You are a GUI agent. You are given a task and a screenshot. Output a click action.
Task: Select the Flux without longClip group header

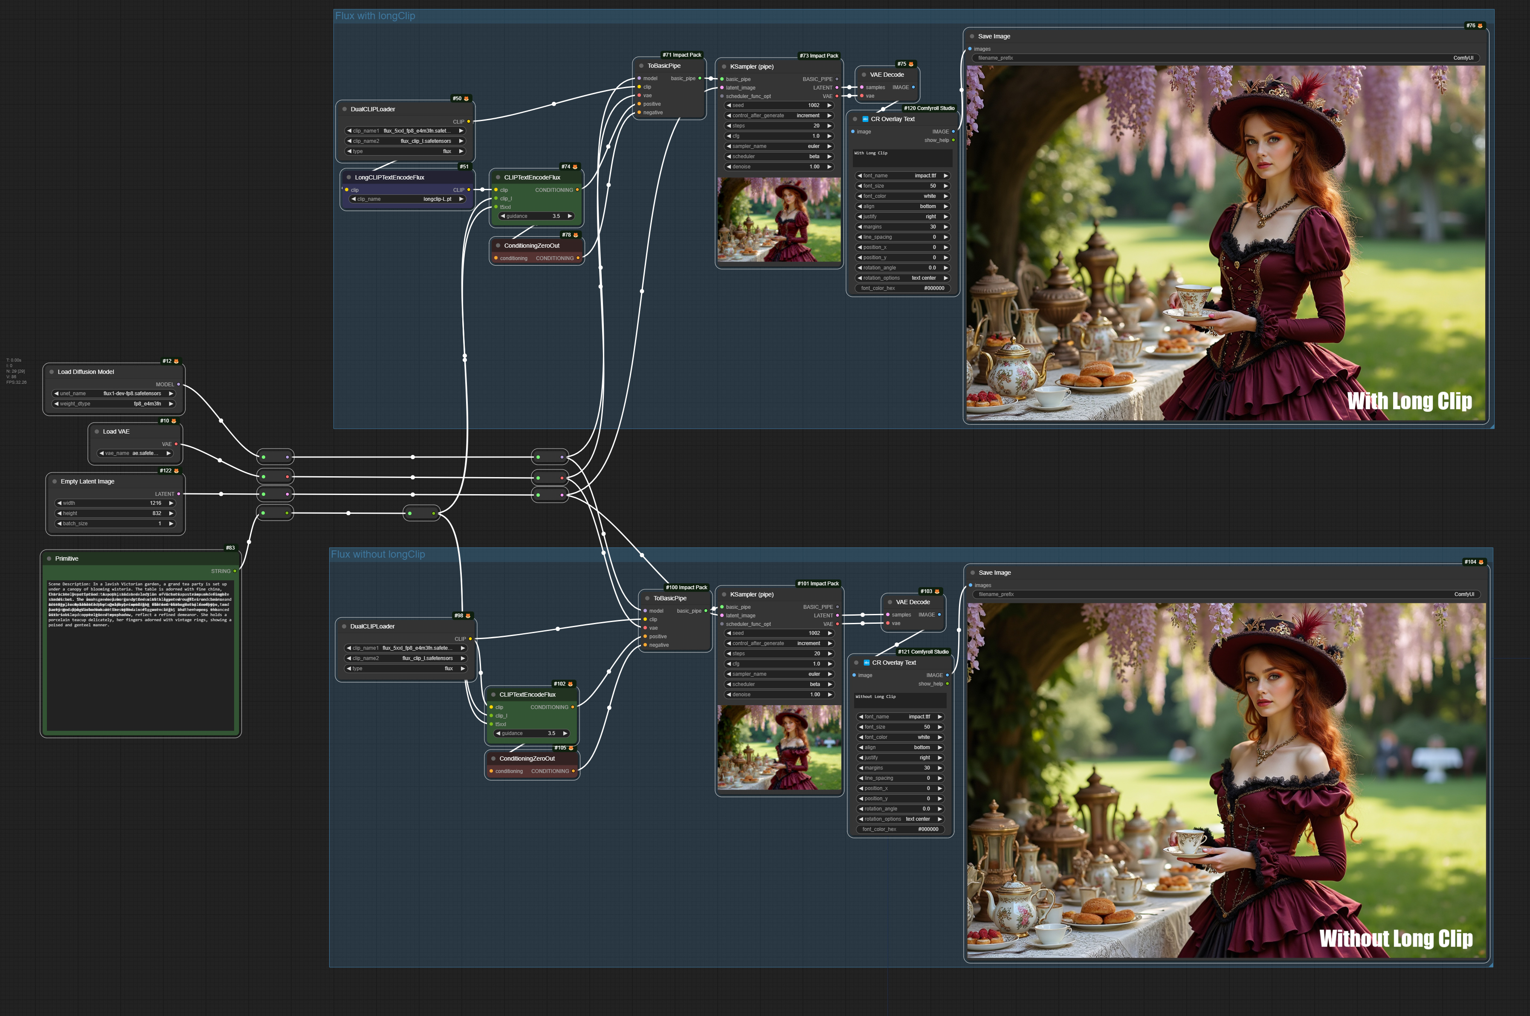tap(379, 554)
